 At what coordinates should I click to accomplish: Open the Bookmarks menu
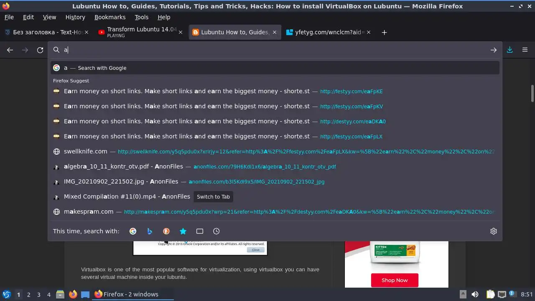tap(110, 17)
